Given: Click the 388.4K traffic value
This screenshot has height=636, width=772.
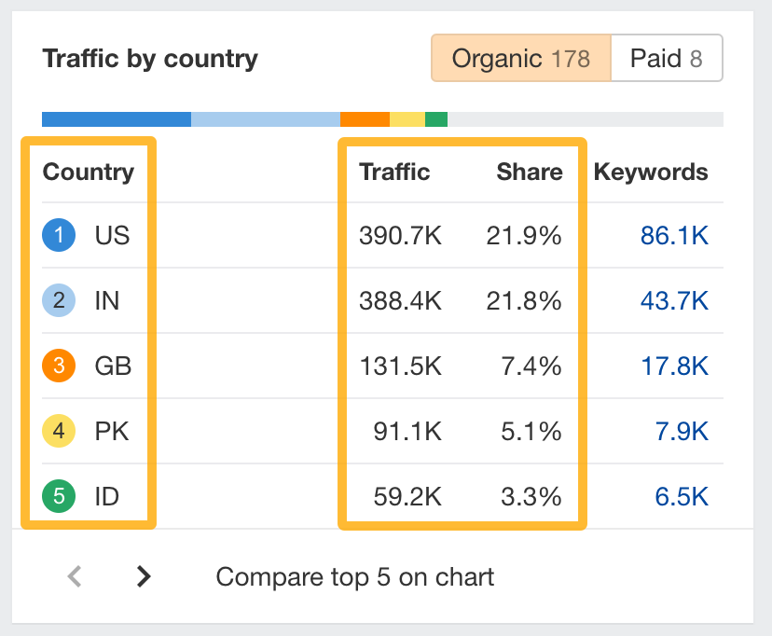Looking at the screenshot, I should (400, 301).
